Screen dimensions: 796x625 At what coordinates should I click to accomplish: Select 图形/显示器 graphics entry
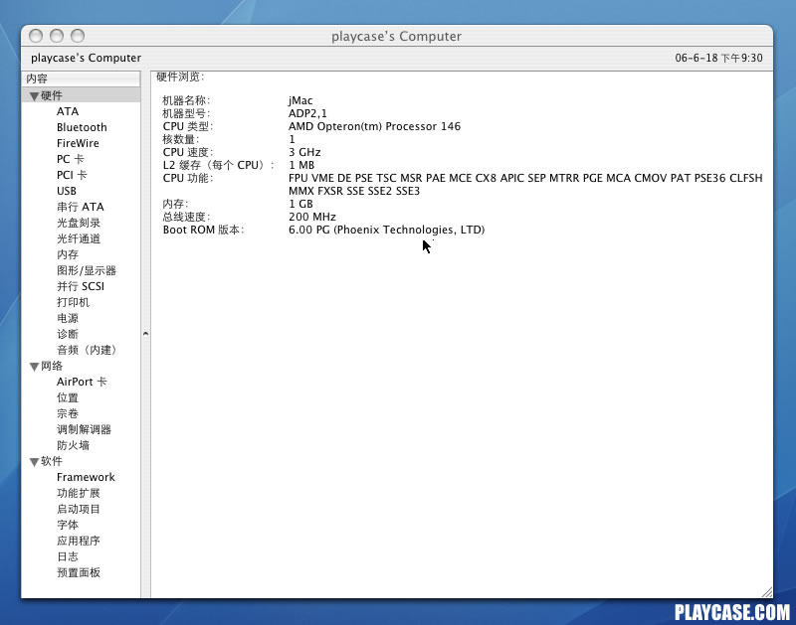pyautogui.click(x=87, y=270)
